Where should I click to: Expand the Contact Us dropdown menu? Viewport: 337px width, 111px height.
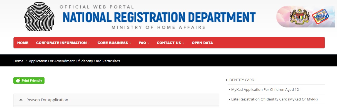(170, 43)
